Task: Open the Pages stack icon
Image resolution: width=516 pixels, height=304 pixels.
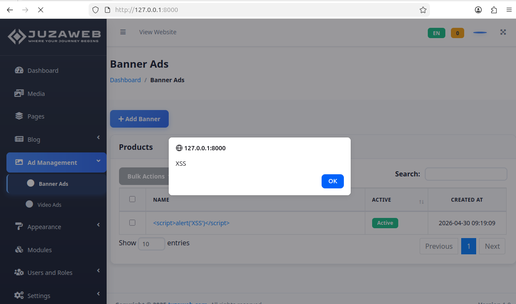Action: [19, 116]
